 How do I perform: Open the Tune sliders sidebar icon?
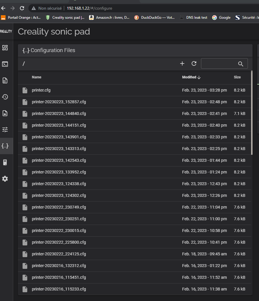click(x=5, y=130)
